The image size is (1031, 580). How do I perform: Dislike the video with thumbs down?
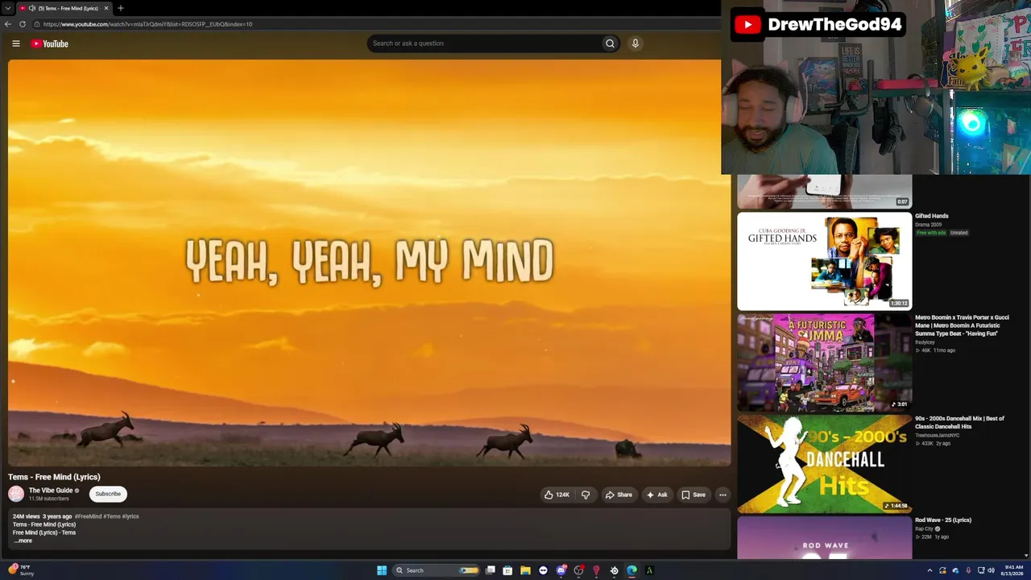click(586, 495)
